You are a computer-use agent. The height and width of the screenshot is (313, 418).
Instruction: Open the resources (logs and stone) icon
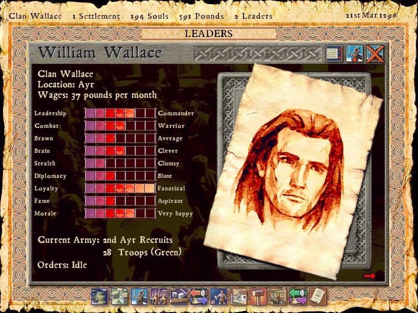tap(179, 296)
